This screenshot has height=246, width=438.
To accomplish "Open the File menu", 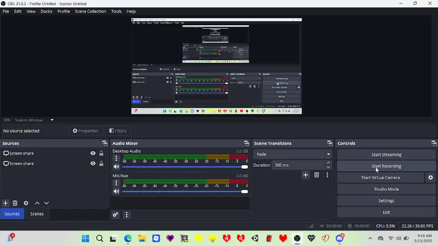I will 5,12.
